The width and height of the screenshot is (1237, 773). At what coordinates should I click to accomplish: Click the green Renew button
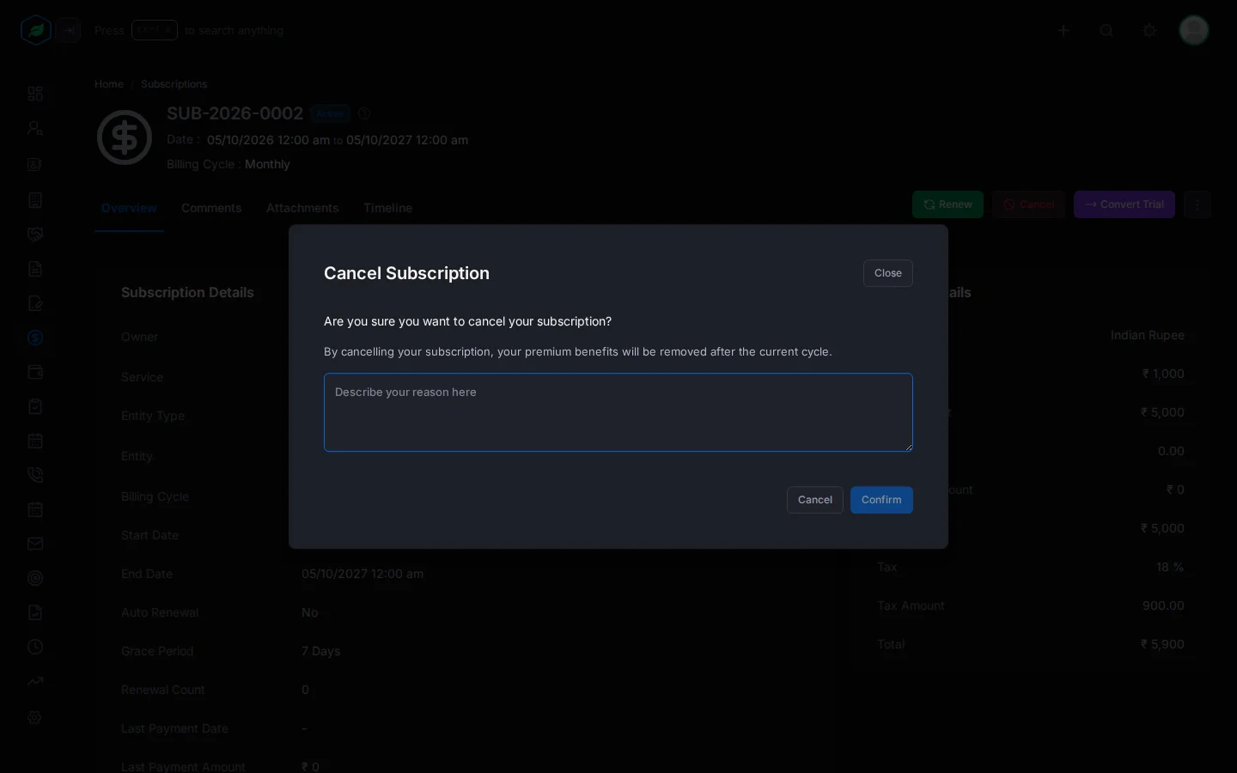[x=948, y=204]
